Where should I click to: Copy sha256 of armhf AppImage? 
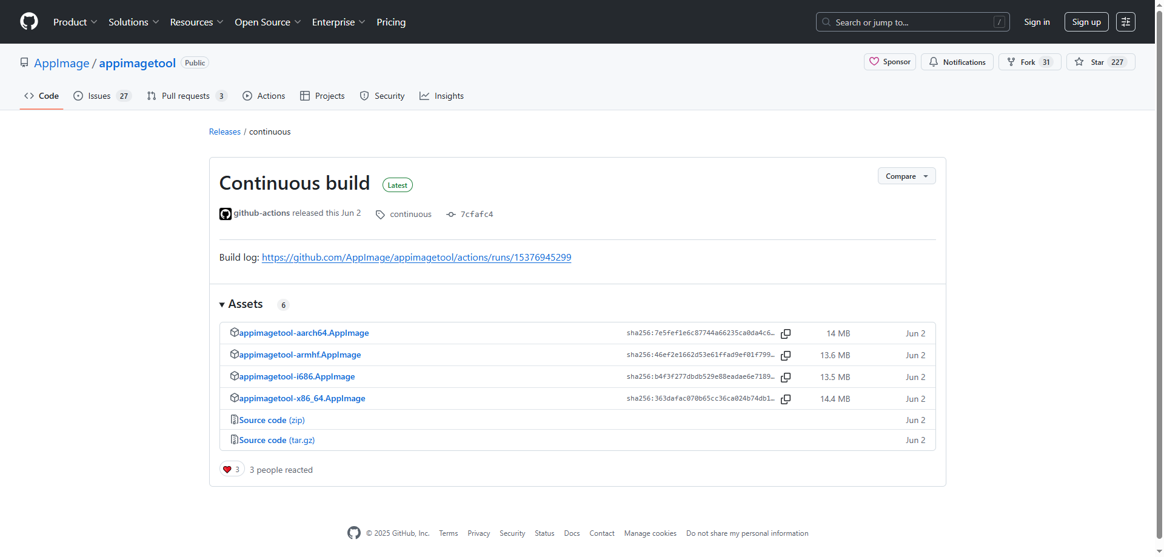pyautogui.click(x=786, y=355)
